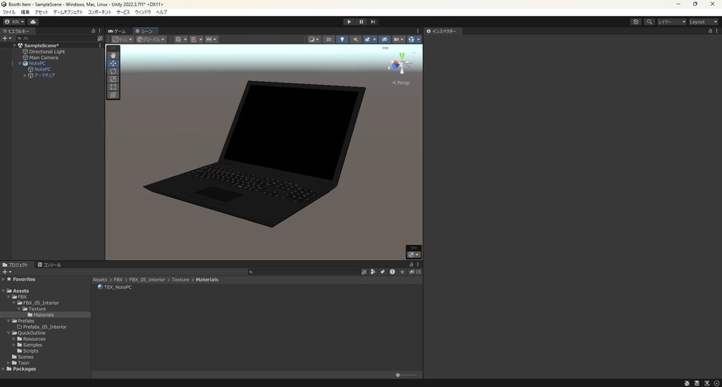Screen dimensions: 722x387
Task: Open search window icon in Project panel
Action: tap(364, 272)
